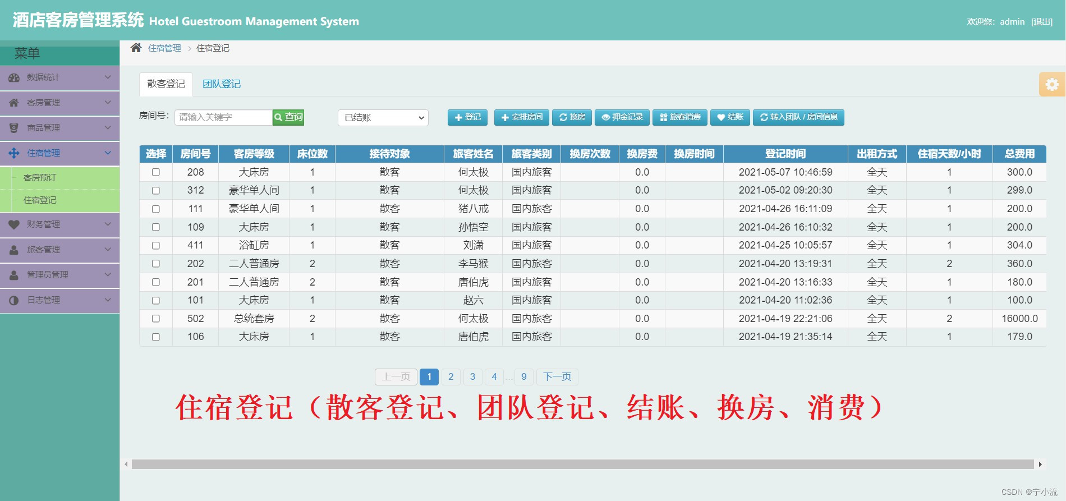Select the checkbox for room 208

tap(156, 172)
